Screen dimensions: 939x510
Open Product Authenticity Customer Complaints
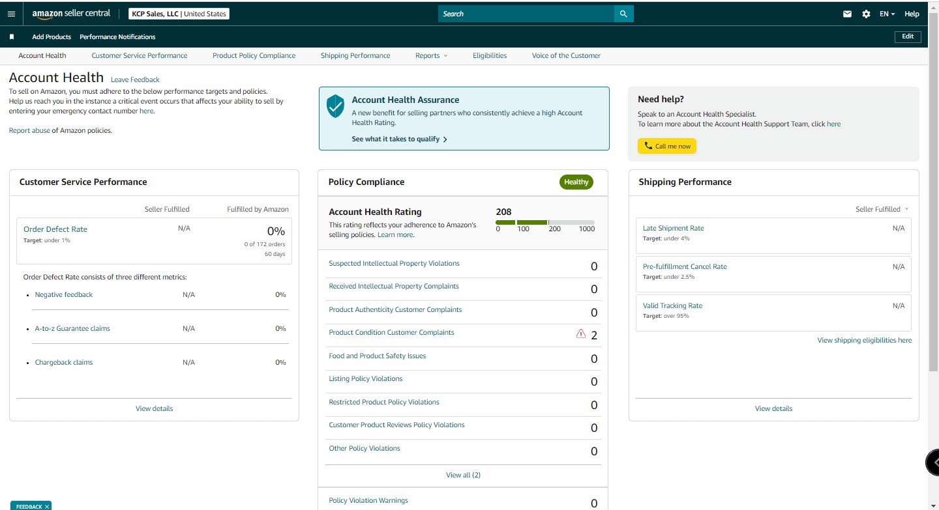pos(395,310)
